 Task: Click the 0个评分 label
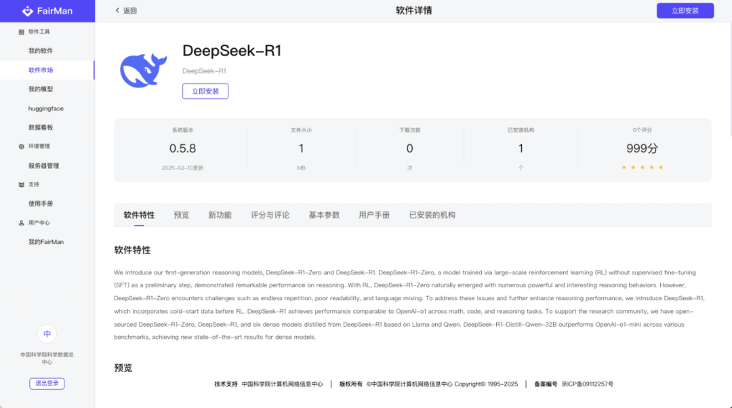pyautogui.click(x=642, y=130)
